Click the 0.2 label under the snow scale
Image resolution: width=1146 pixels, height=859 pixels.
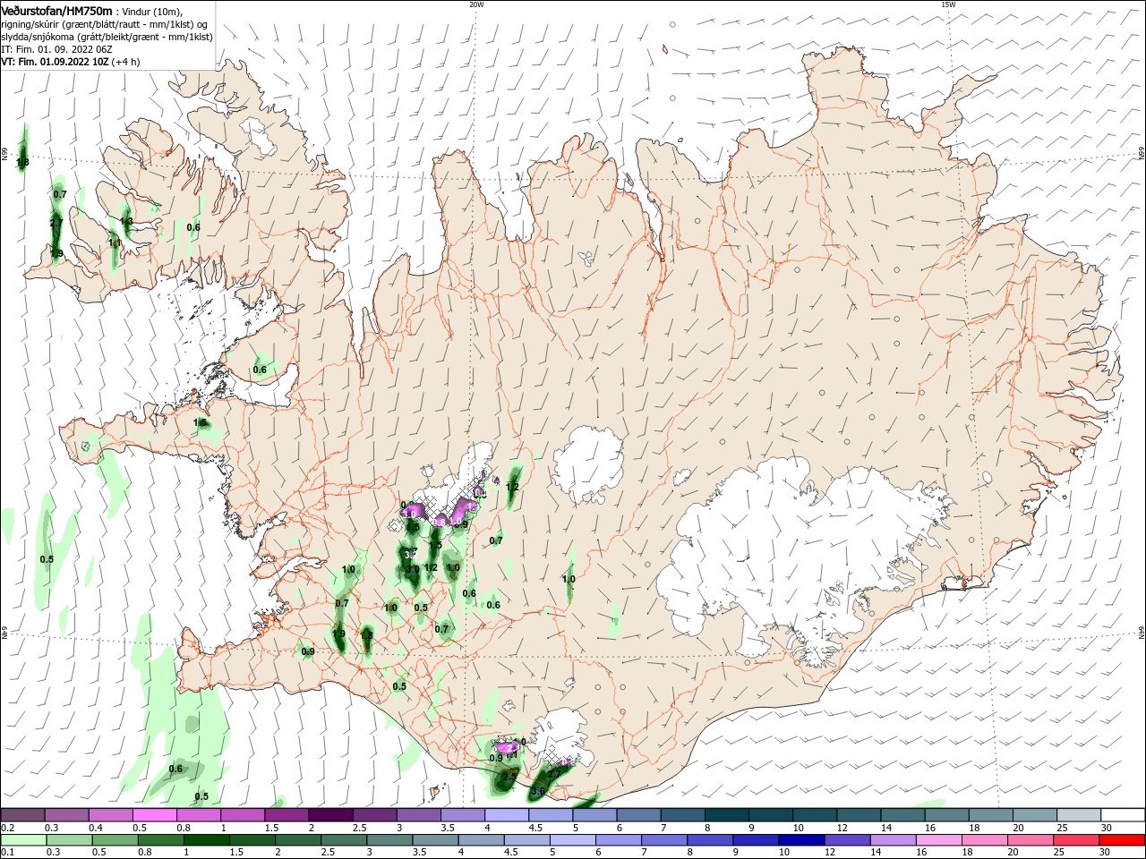coord(7,828)
